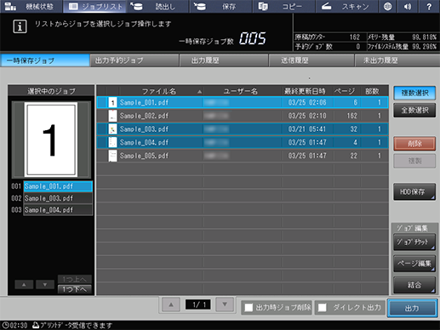The image size is (440, 330).
Task: Click the large page 1 preview thumbnail
Action: (51, 139)
